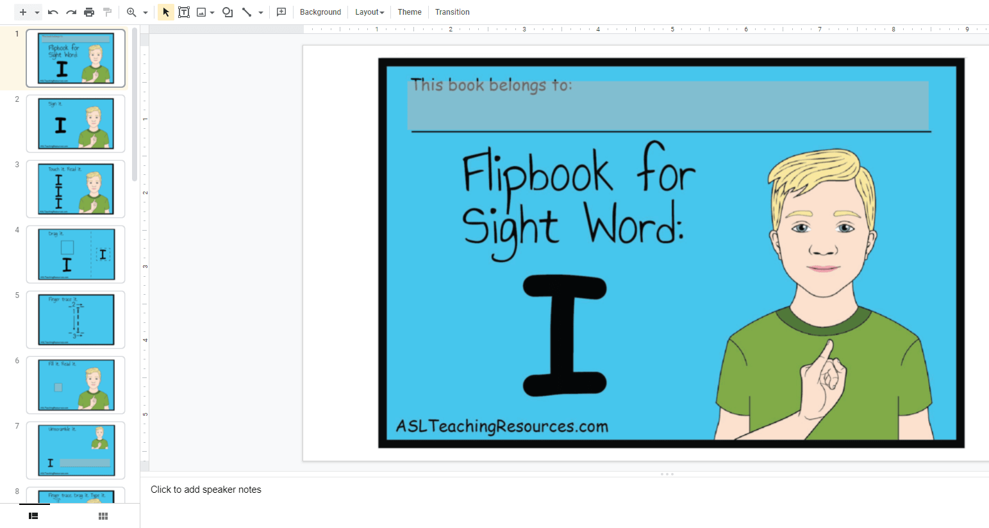The width and height of the screenshot is (989, 528).
Task: Click the boy signing illustration
Action: coord(825,295)
